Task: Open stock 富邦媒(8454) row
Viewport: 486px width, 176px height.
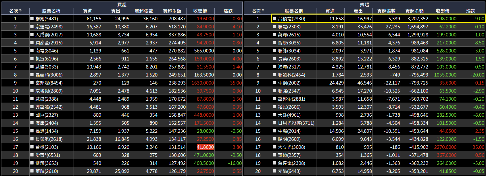Action: pyautogui.click(x=122, y=83)
